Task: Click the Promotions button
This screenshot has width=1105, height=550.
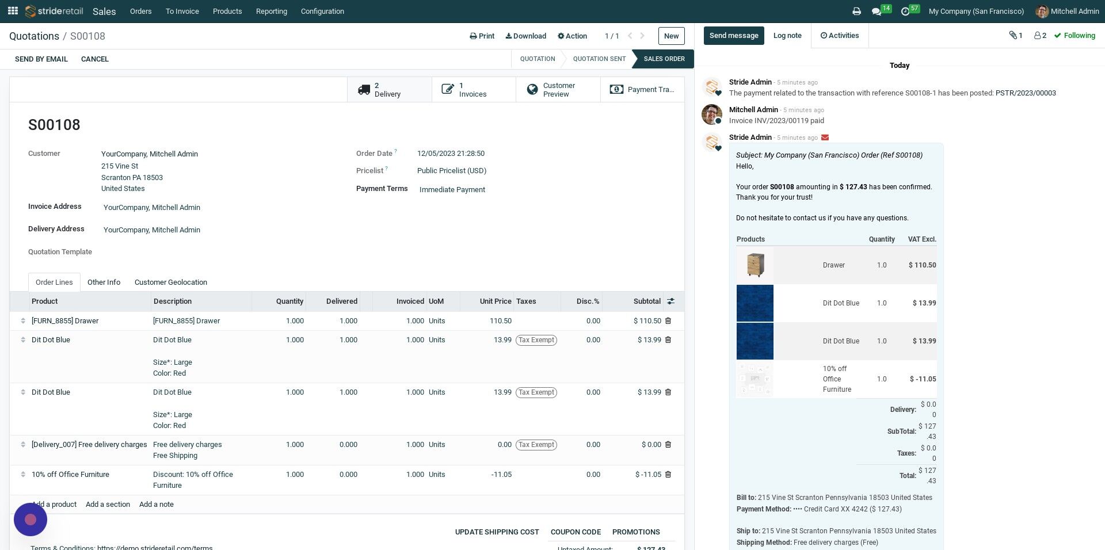Action: pyautogui.click(x=636, y=532)
